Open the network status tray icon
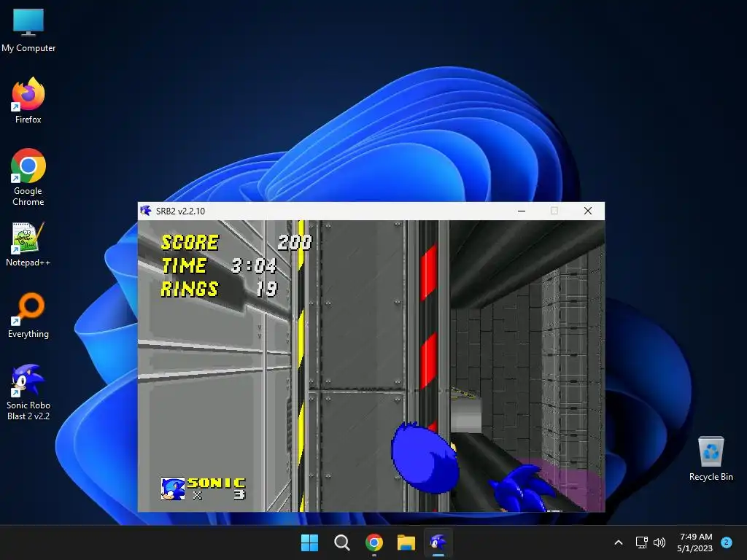Image resolution: width=747 pixels, height=560 pixels. pos(642,542)
